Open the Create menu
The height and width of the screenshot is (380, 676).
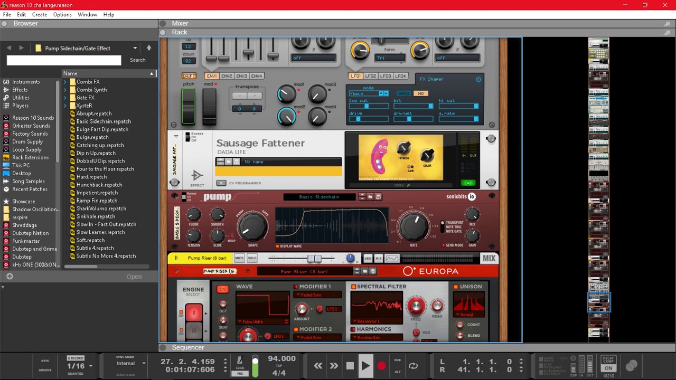tap(40, 14)
